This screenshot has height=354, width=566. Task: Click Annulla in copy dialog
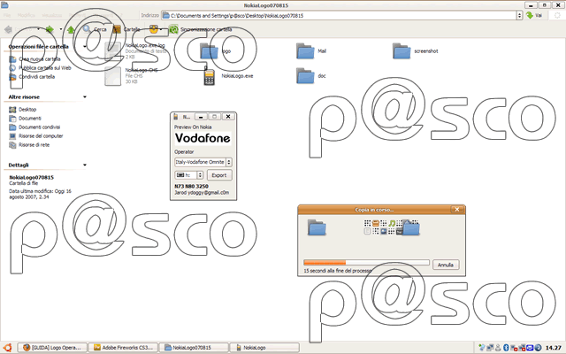[446, 265]
